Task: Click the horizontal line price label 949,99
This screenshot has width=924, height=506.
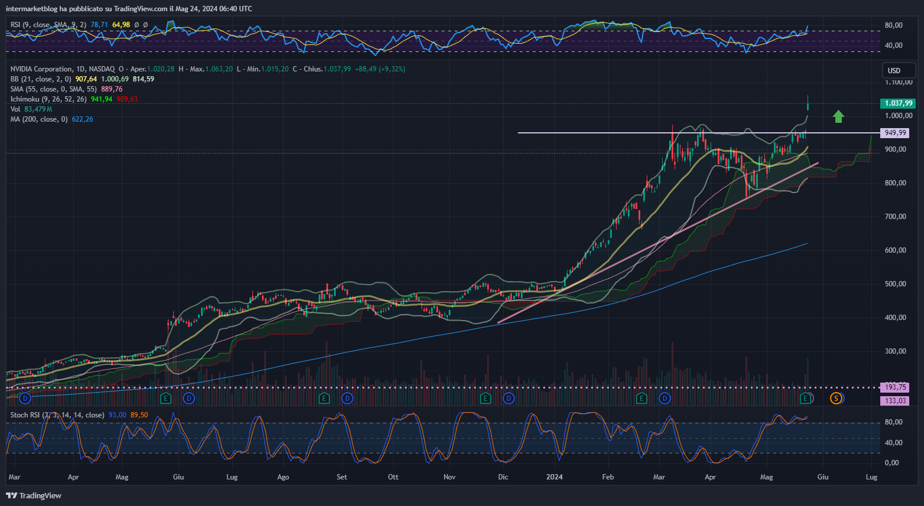Action: pyautogui.click(x=896, y=133)
